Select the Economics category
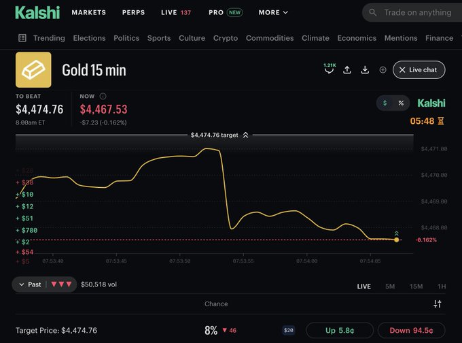The height and width of the screenshot is (343, 462). click(x=357, y=38)
